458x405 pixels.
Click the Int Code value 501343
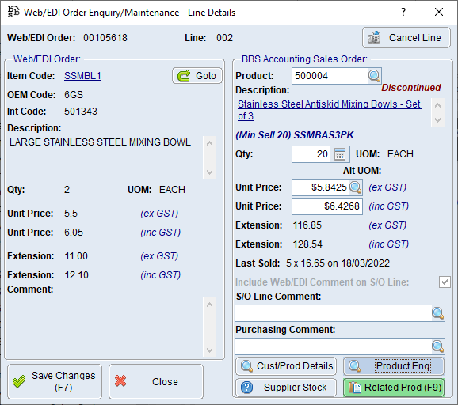coord(81,112)
